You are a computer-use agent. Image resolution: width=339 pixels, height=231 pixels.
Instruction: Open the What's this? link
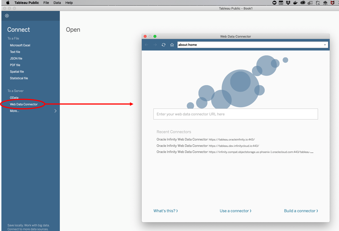pyautogui.click(x=166, y=211)
